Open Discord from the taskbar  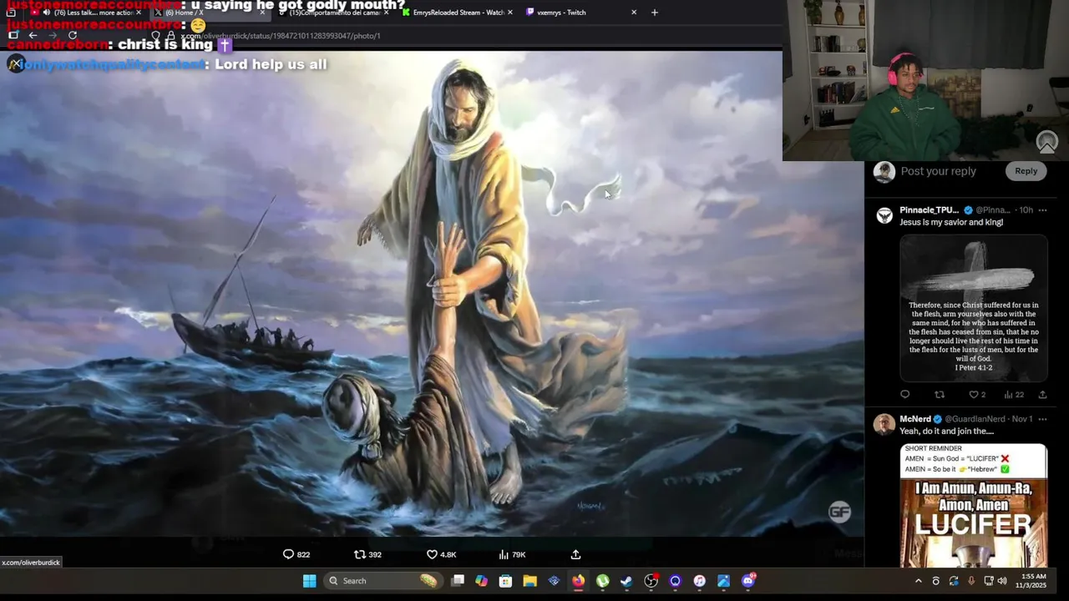click(747, 581)
